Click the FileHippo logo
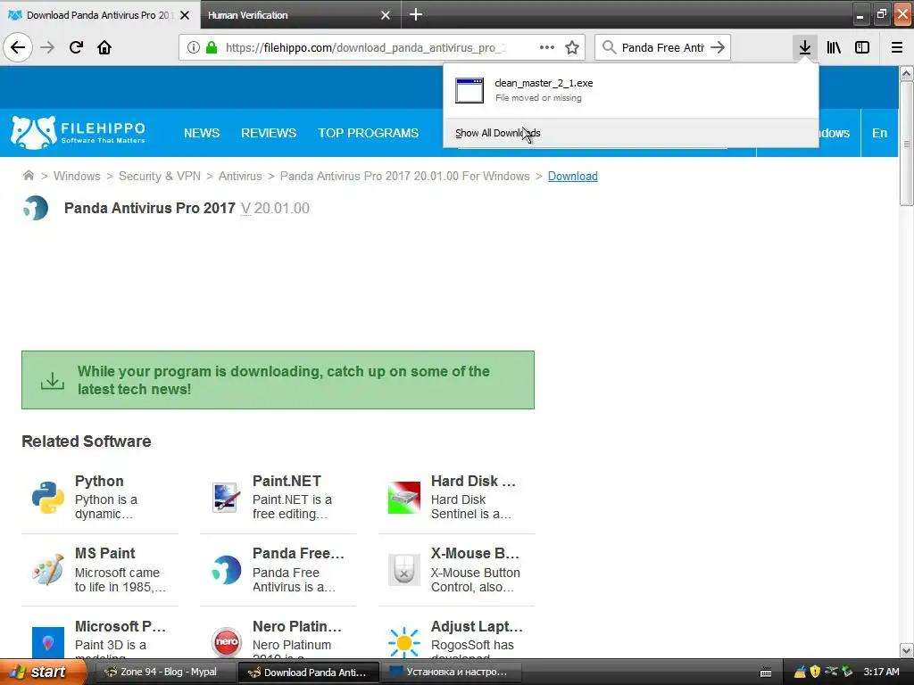Screen dimensions: 914x685 point(78,132)
